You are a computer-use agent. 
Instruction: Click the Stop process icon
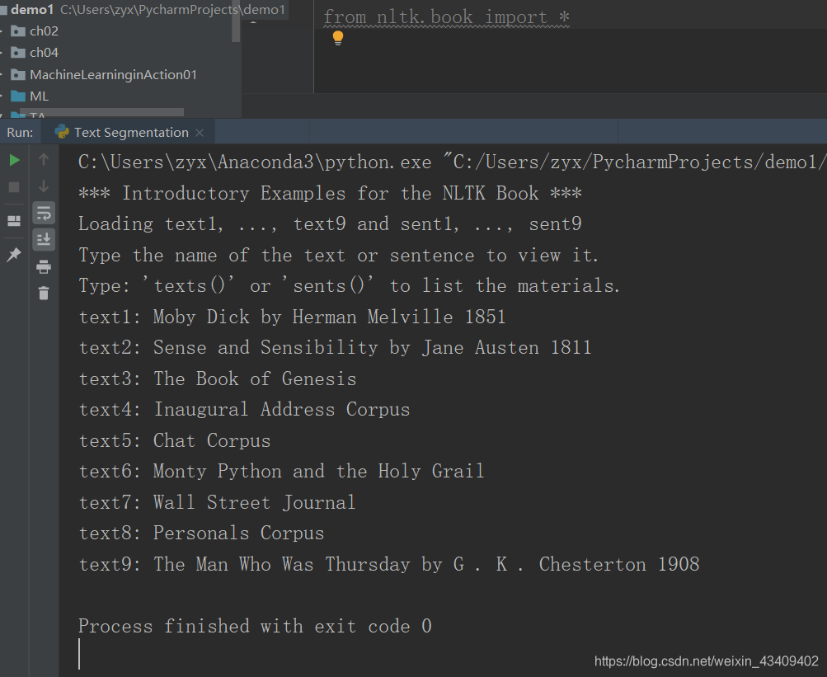14,187
